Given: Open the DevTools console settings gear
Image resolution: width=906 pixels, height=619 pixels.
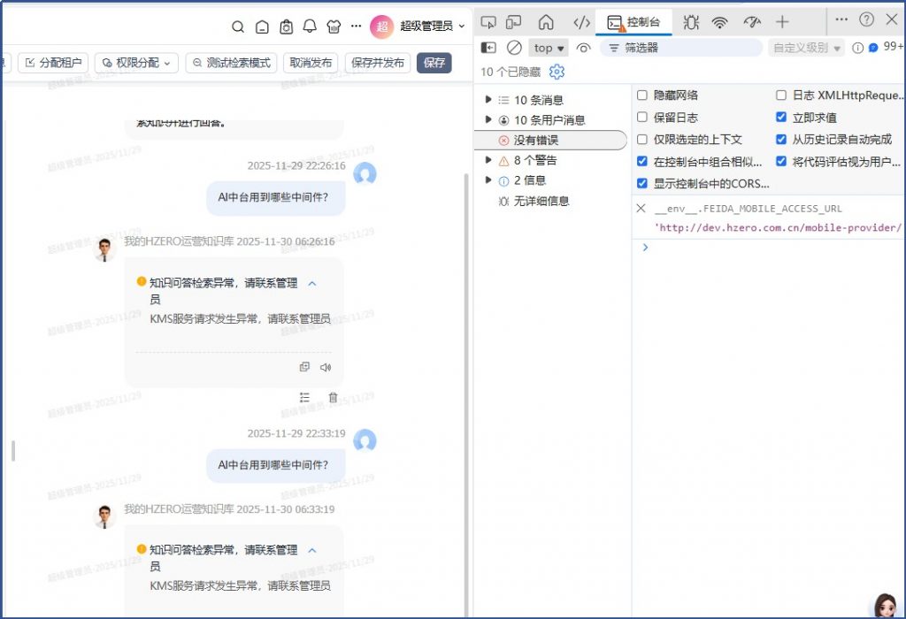Looking at the screenshot, I should click(x=557, y=72).
